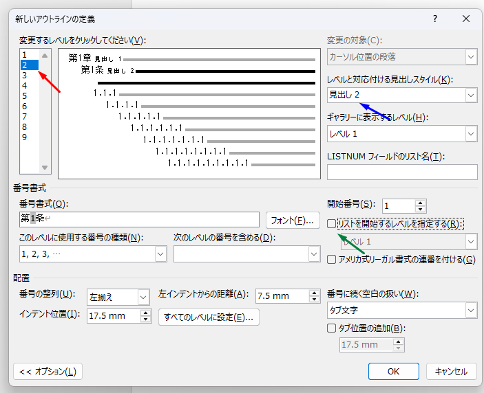Click すべてのレベルに設定(E)... button

coord(209,317)
